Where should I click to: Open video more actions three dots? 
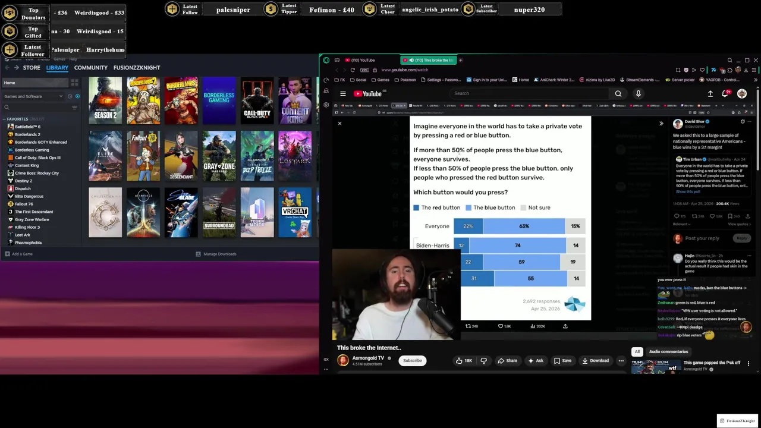click(x=621, y=360)
